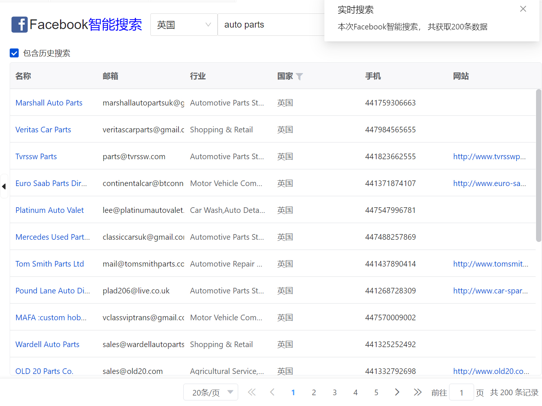Open Marshall Auto Parts company link

pos(49,103)
